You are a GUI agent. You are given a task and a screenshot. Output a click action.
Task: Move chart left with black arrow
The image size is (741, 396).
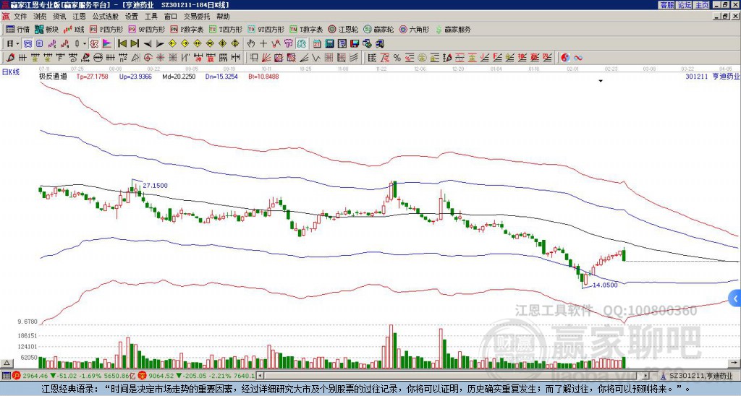point(148,44)
